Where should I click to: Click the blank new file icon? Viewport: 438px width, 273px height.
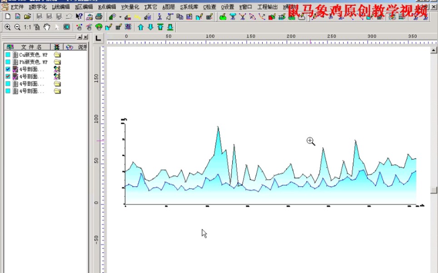point(8,16)
